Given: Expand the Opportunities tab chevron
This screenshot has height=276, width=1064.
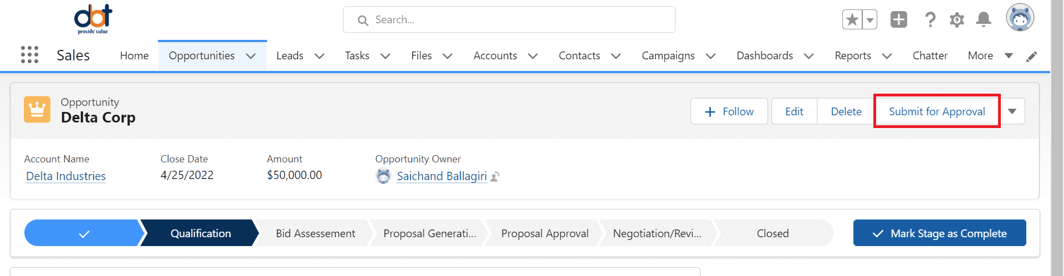Looking at the screenshot, I should coord(250,56).
